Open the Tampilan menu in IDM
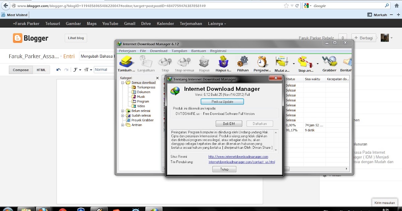402x211 pixels. pos(179,51)
